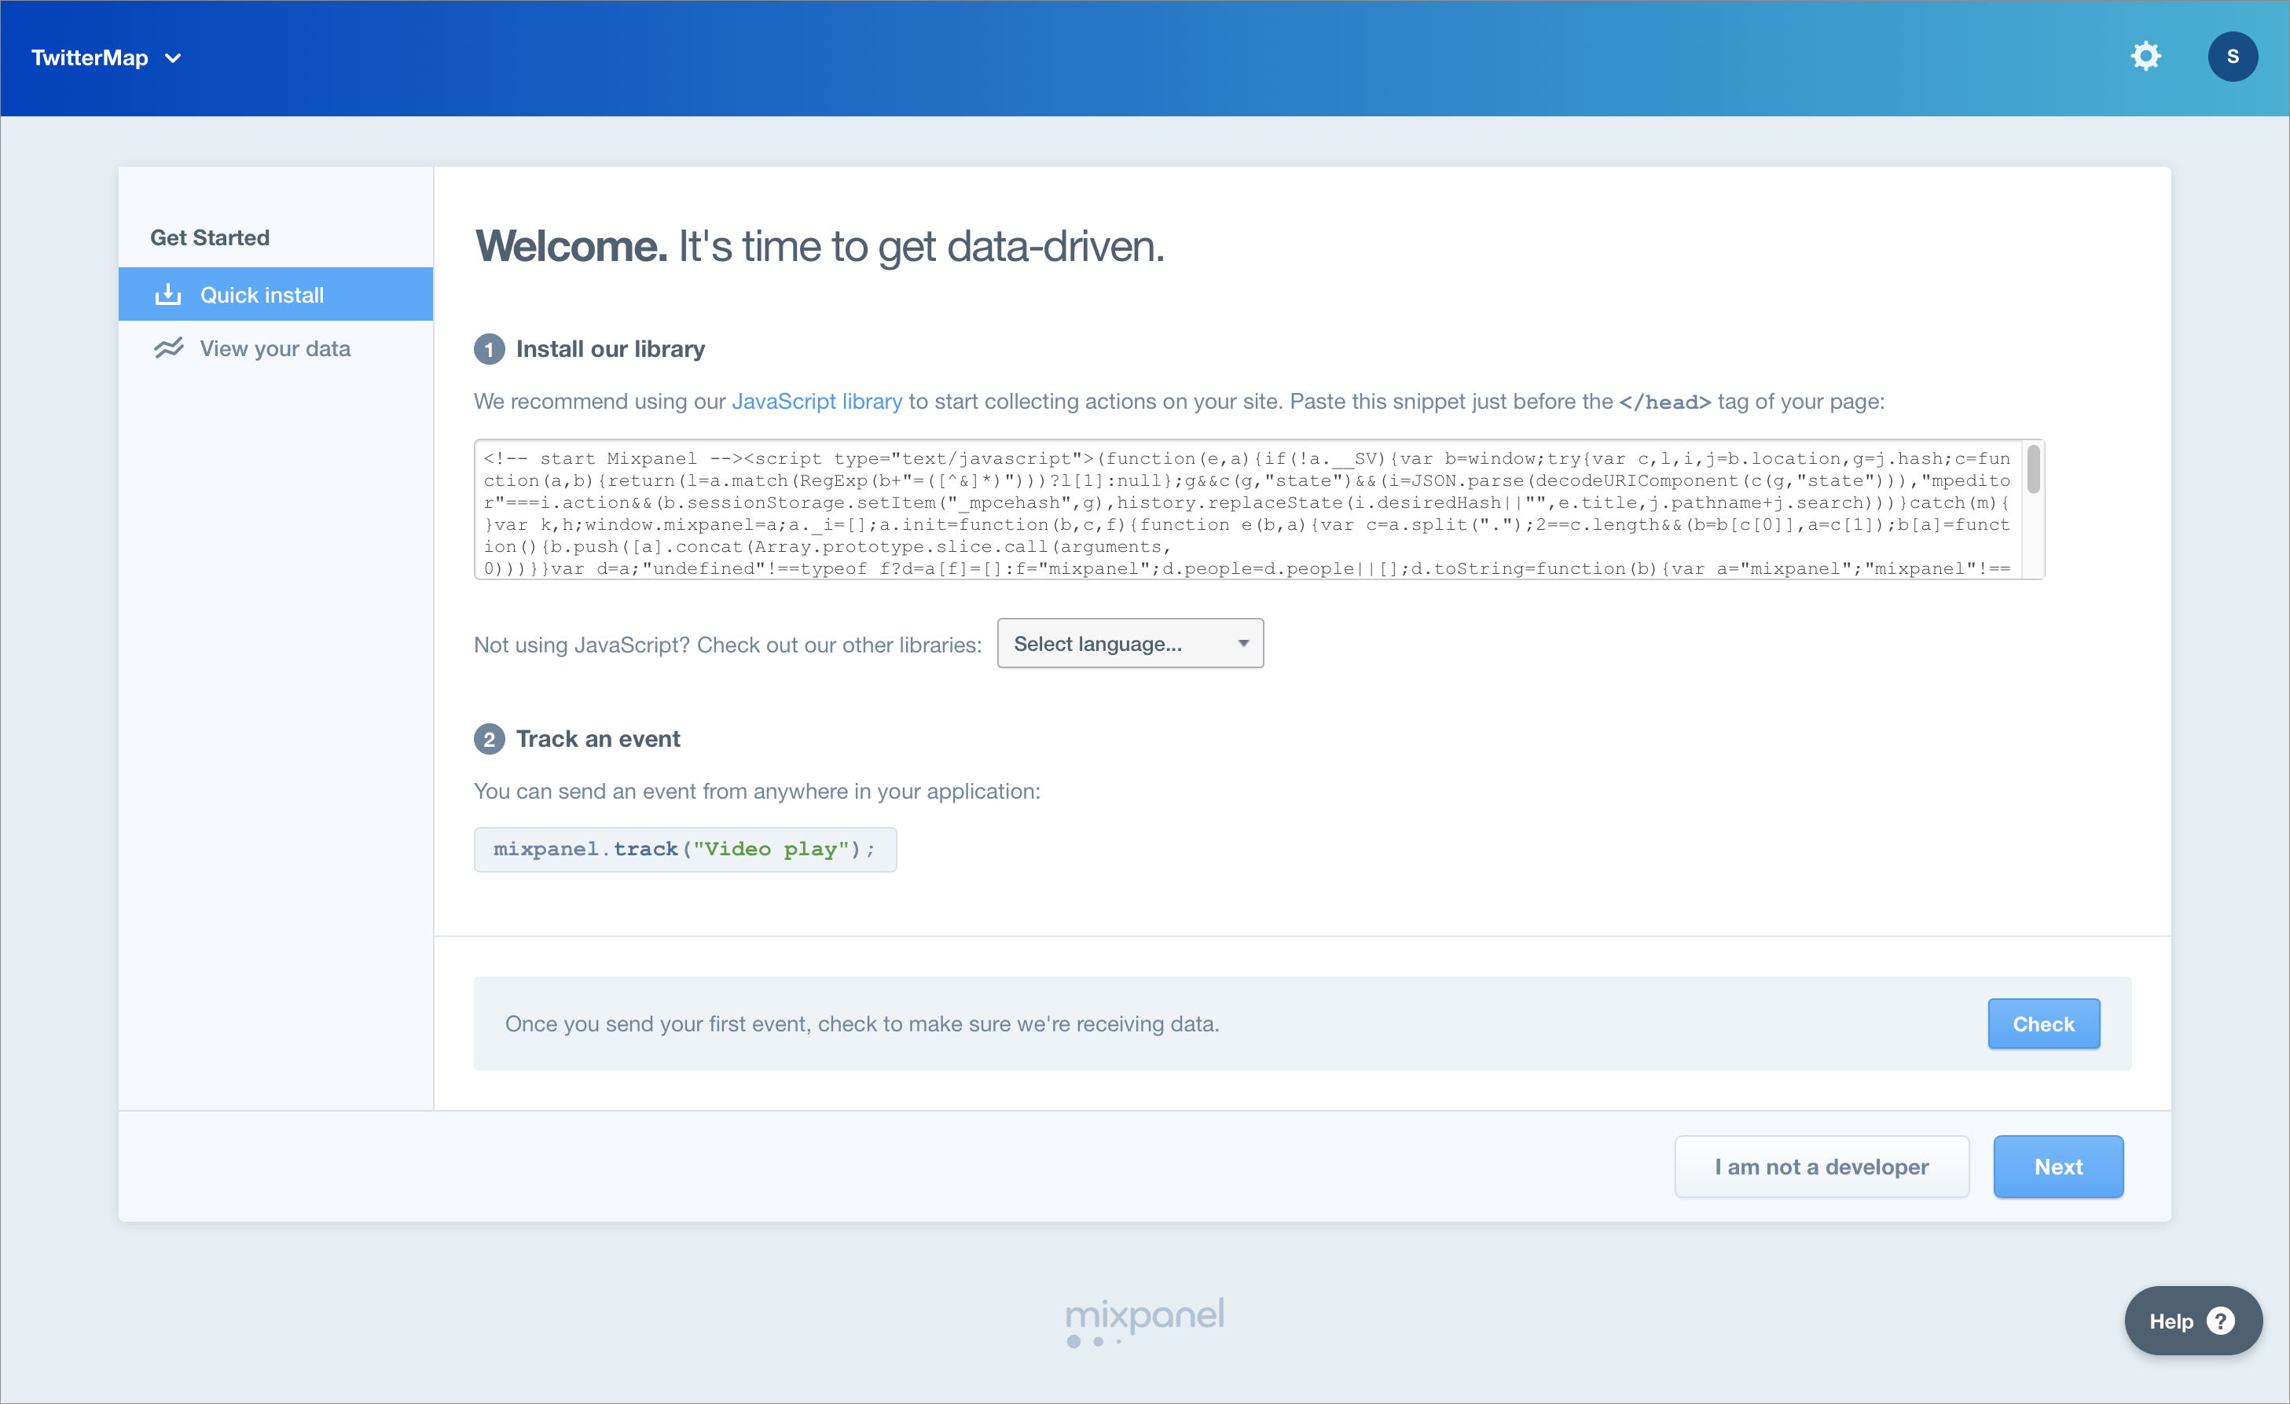Select the Quick install sidebar item
The width and height of the screenshot is (2290, 1404).
(x=276, y=295)
